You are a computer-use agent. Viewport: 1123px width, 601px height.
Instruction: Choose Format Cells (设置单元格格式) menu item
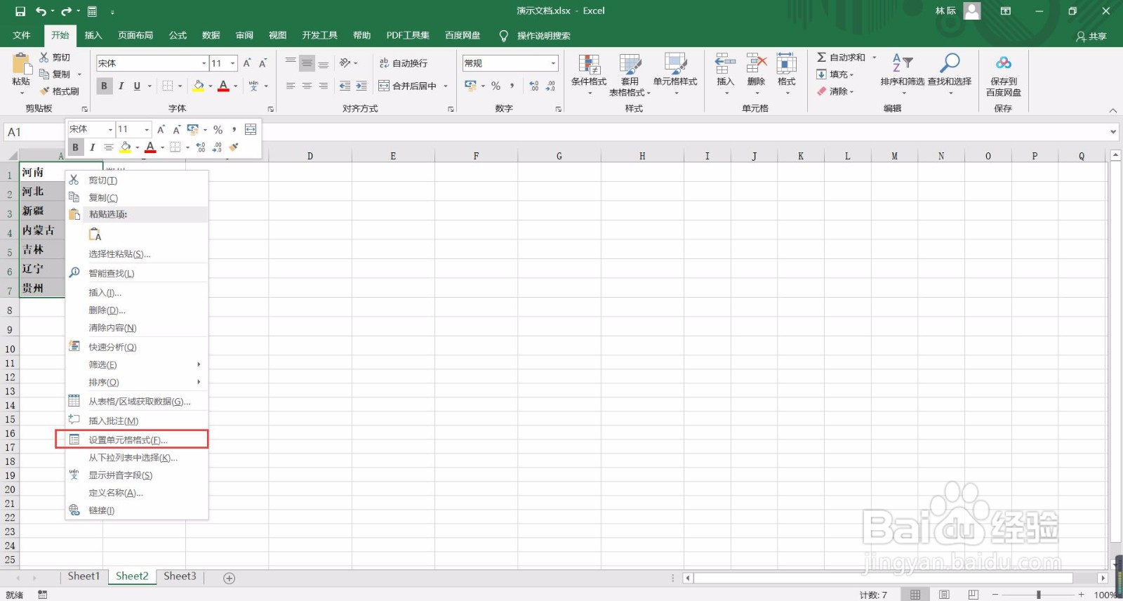tap(137, 440)
